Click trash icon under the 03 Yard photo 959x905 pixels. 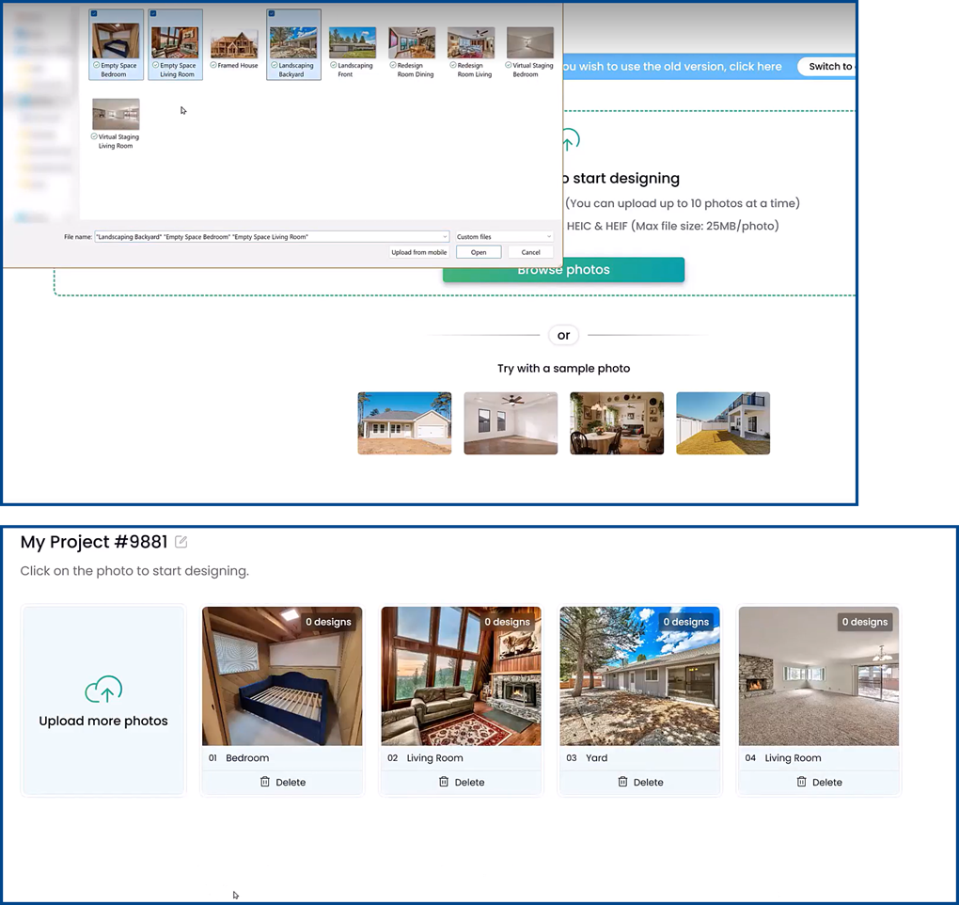pos(622,782)
